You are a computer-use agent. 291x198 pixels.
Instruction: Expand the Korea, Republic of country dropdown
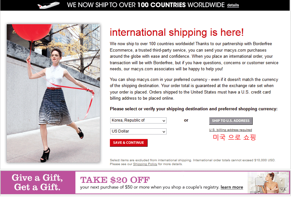[138, 120]
